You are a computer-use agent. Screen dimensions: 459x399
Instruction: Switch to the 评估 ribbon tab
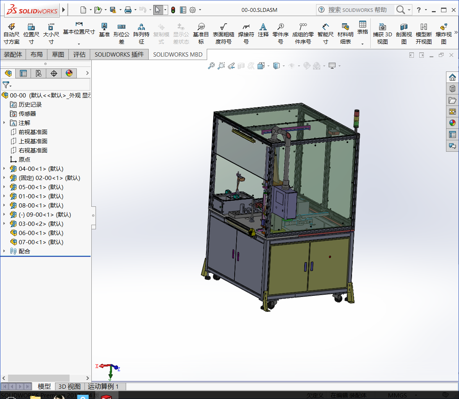(79, 55)
